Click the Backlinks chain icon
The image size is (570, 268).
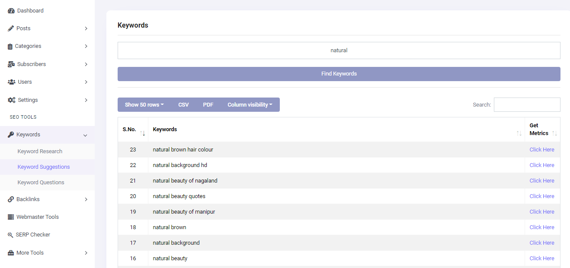point(11,199)
